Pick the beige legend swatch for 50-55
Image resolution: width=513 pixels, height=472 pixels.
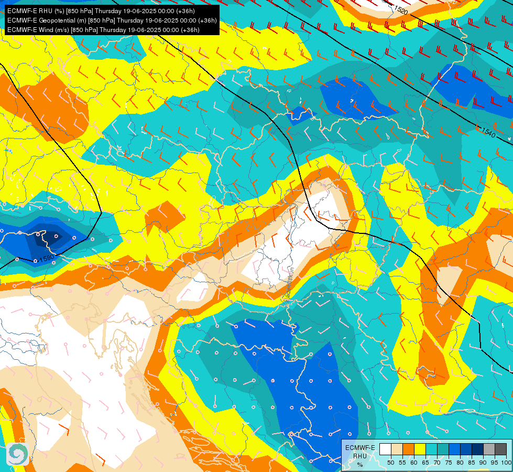397,449
